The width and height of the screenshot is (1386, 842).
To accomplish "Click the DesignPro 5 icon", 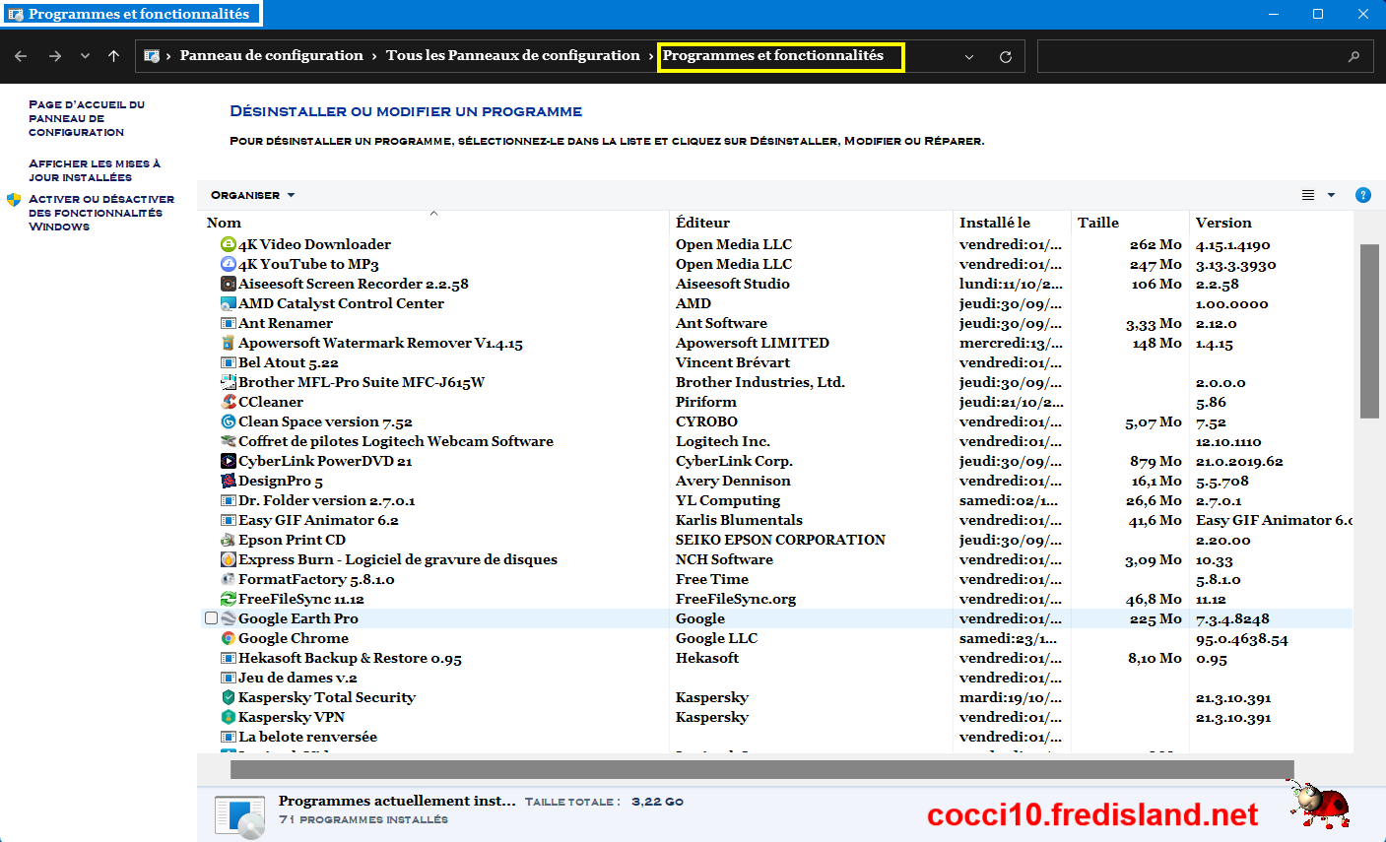I will pos(229,481).
